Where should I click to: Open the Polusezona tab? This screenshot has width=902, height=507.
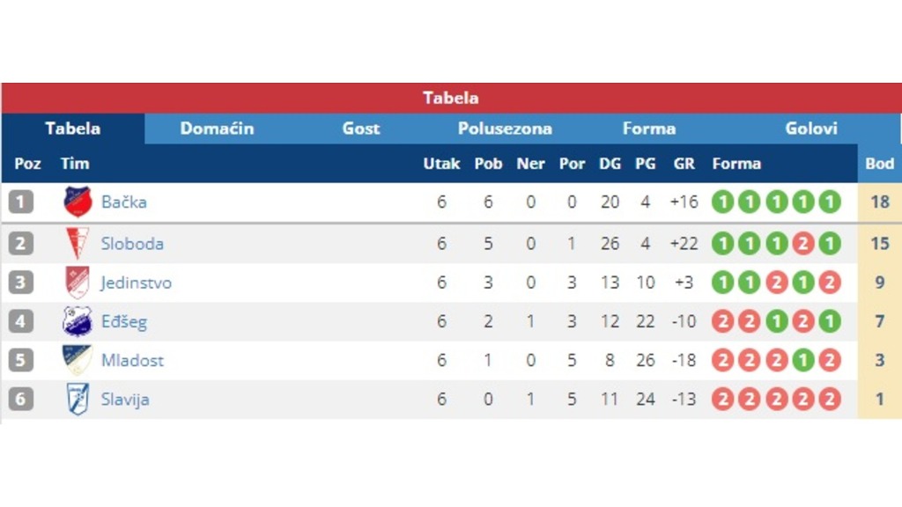tap(505, 129)
